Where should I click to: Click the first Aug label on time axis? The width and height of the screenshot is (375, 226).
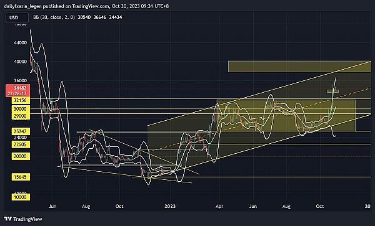tap(86, 206)
